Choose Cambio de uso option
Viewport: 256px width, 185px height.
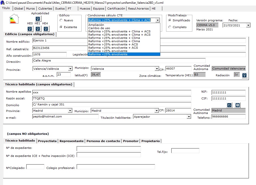124,28
